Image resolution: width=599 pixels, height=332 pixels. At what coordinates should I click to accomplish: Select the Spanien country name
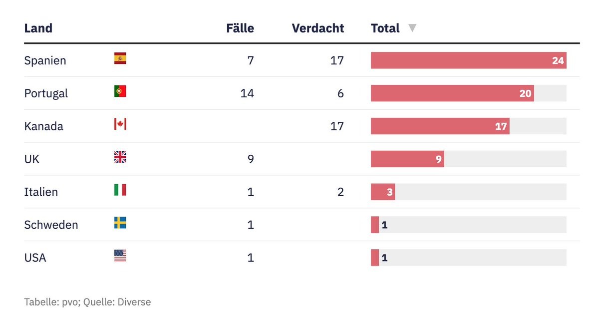45,60
